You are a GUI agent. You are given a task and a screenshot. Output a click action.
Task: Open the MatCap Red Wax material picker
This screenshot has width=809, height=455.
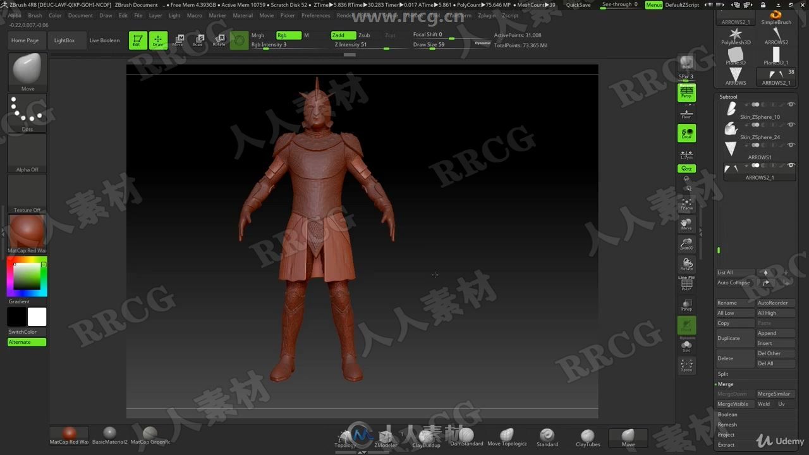point(27,234)
